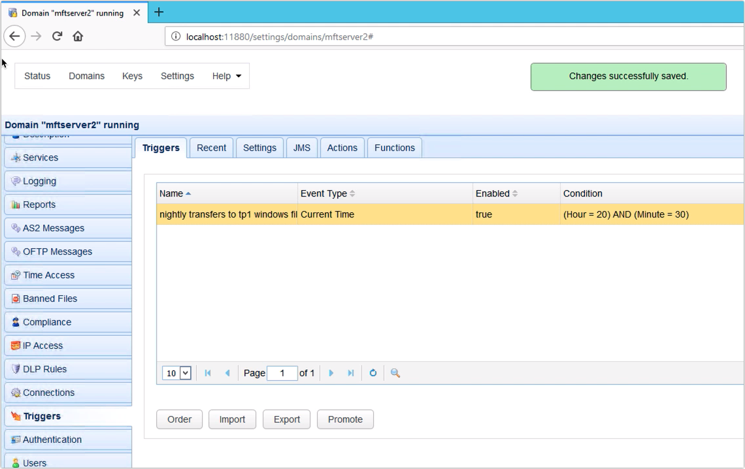Select the Domains menu item
This screenshot has width=745, height=469.
pos(86,76)
